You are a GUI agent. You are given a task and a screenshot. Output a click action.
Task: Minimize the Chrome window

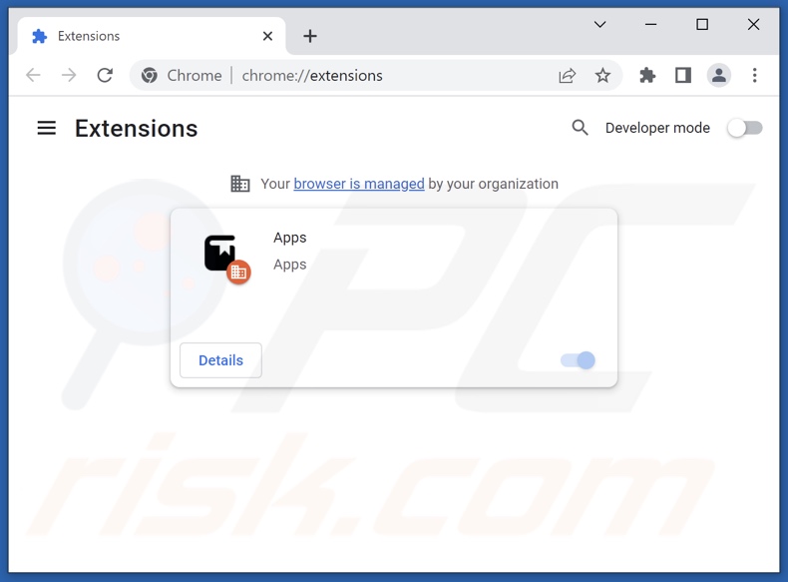click(650, 24)
